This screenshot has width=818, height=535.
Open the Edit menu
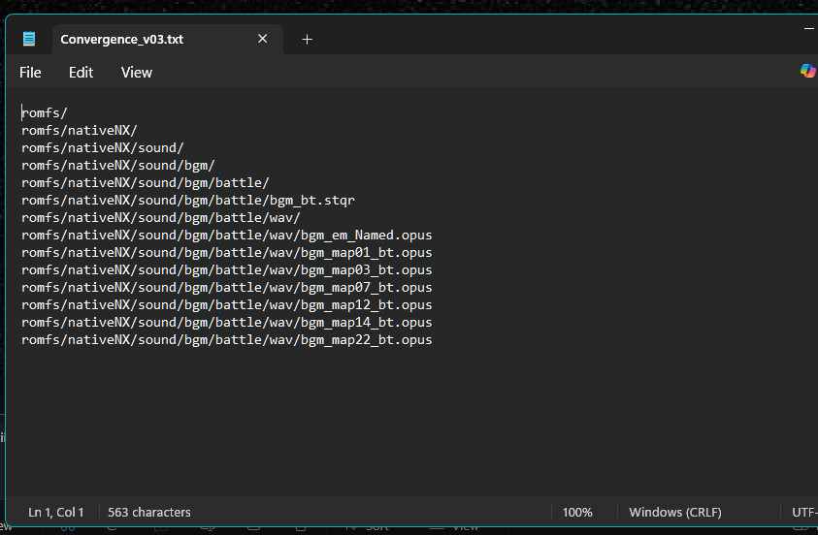click(81, 73)
